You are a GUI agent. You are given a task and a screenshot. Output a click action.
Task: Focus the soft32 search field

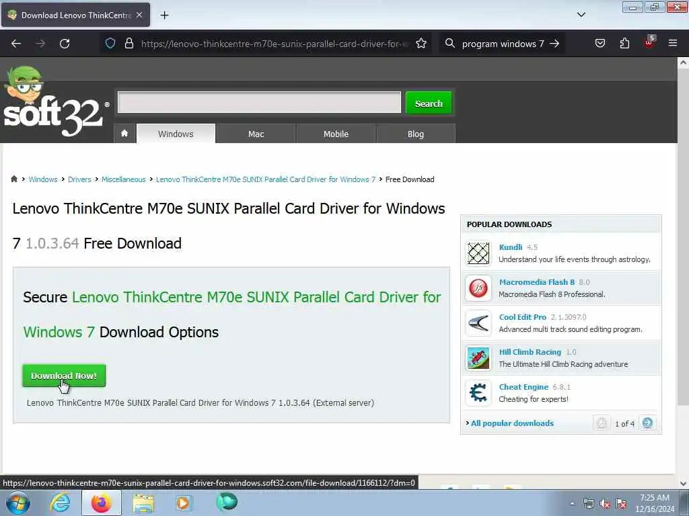pyautogui.click(x=259, y=102)
